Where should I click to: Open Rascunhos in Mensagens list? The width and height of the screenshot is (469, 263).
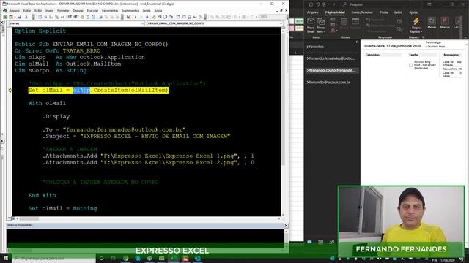(x=449, y=69)
